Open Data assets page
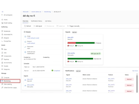Image resolution: width=139 pixels, height=104 pixels. point(5,49)
